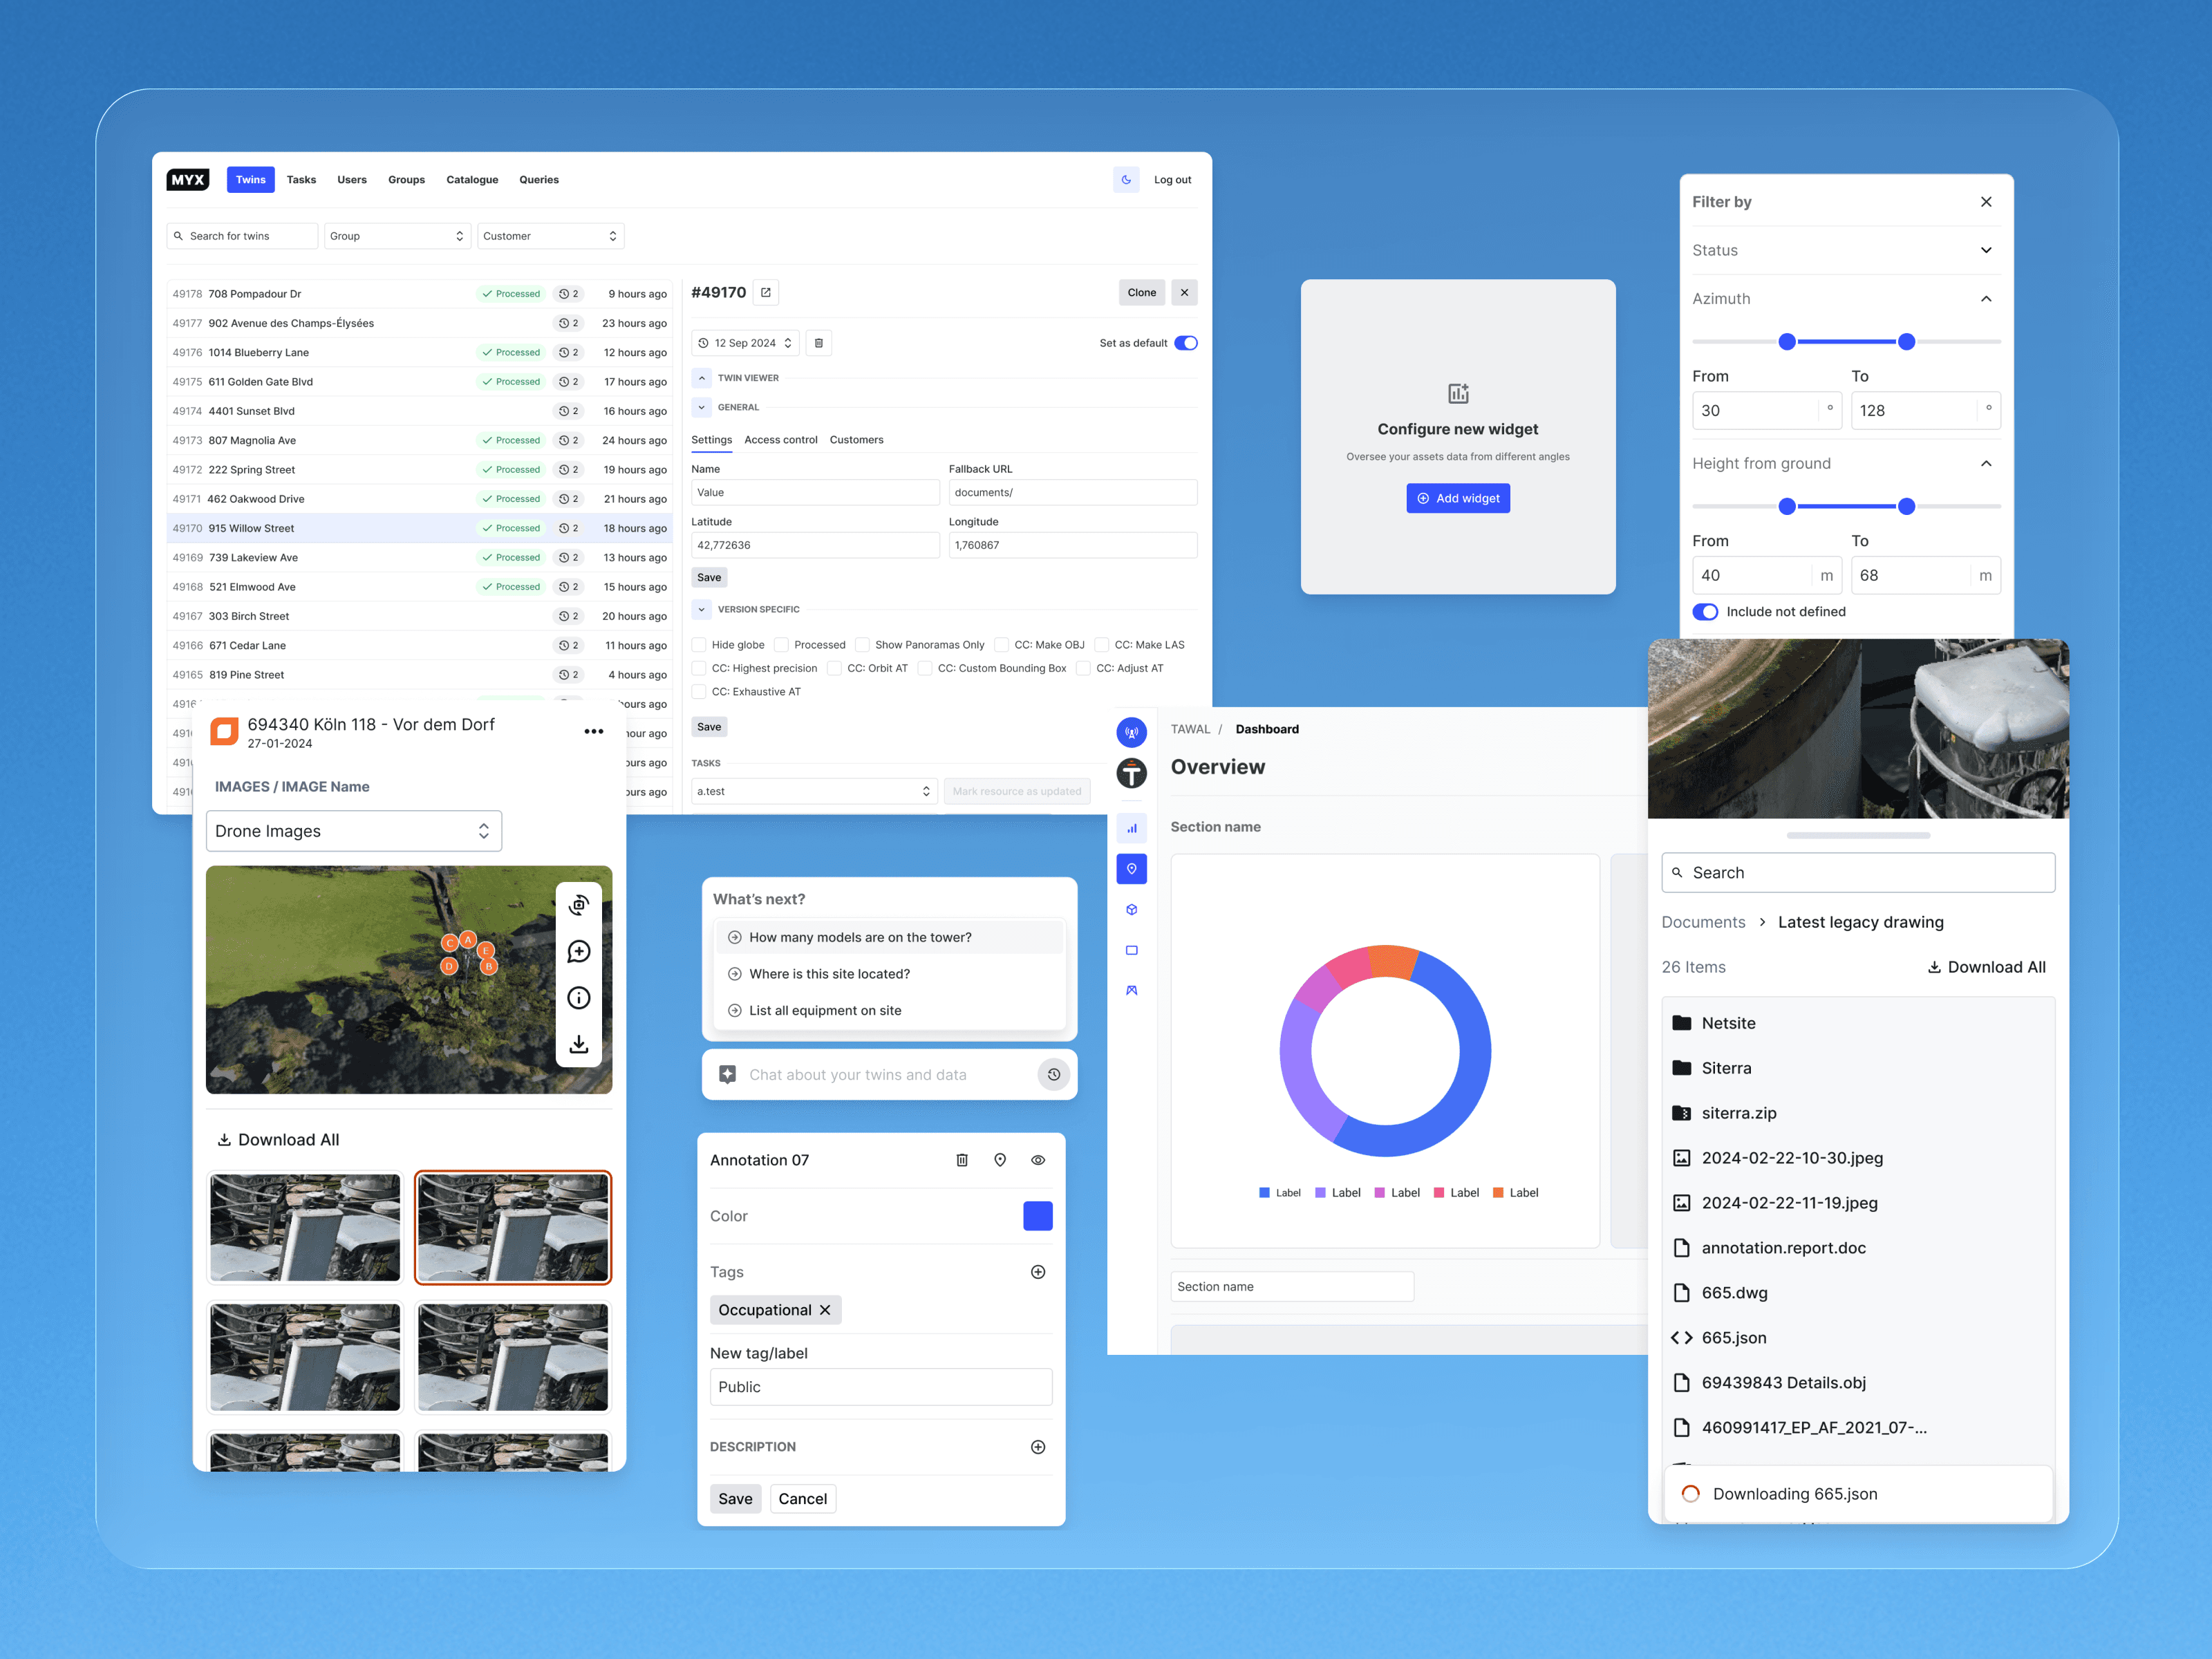Open the Catalogue menu item in the top bar
2212x1659 pixels.
click(472, 179)
